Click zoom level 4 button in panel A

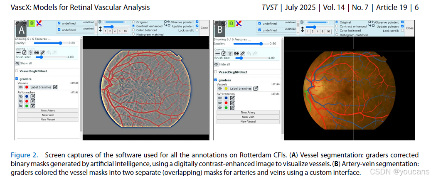(115, 31)
